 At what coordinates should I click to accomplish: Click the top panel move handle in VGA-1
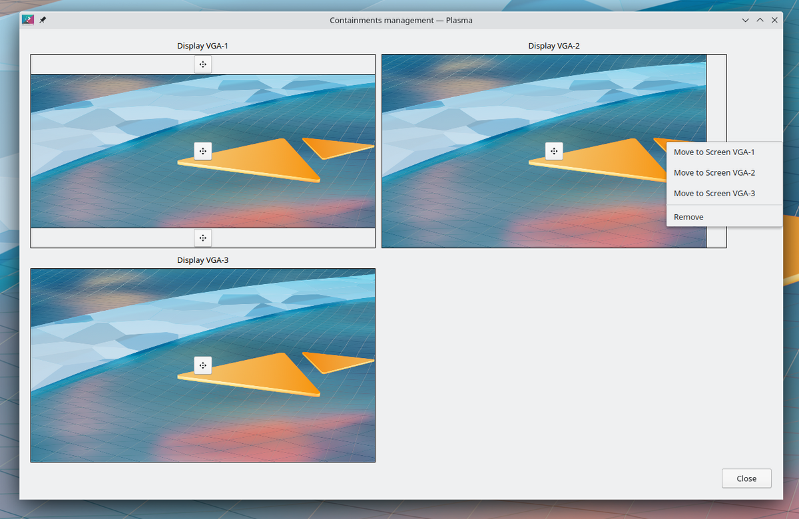[x=203, y=65]
